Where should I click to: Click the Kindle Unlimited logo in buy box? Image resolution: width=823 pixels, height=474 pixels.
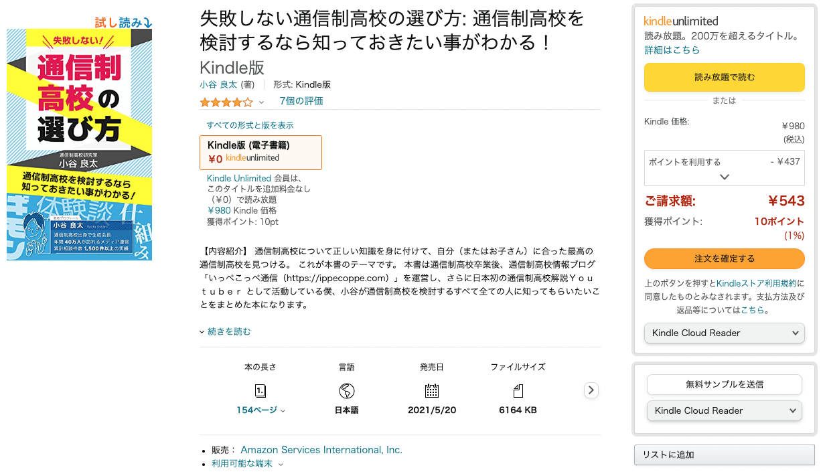tap(681, 21)
